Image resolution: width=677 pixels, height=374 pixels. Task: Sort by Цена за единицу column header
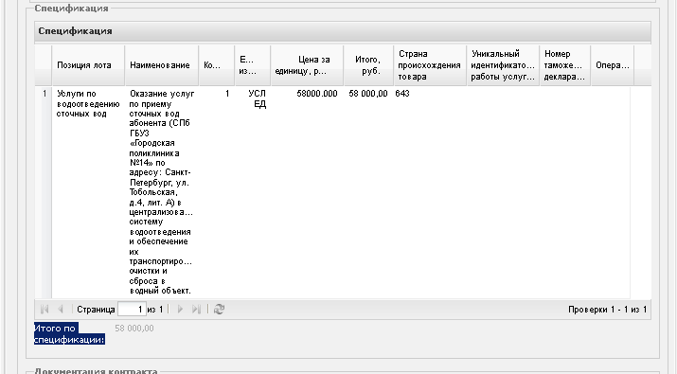tap(307, 65)
